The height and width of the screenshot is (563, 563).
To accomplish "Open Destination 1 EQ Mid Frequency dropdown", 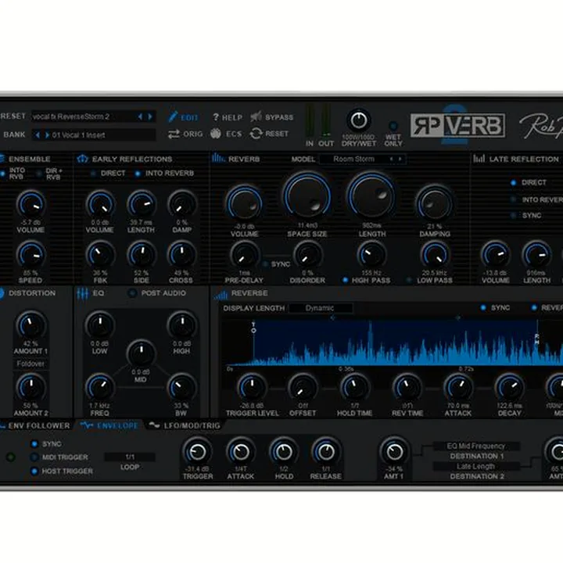I will click(476, 446).
